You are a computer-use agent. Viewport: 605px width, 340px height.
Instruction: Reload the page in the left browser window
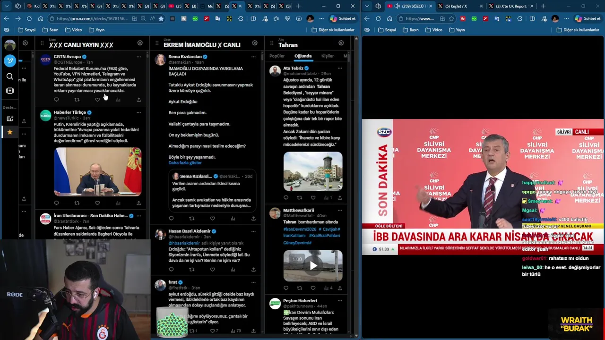29,18
